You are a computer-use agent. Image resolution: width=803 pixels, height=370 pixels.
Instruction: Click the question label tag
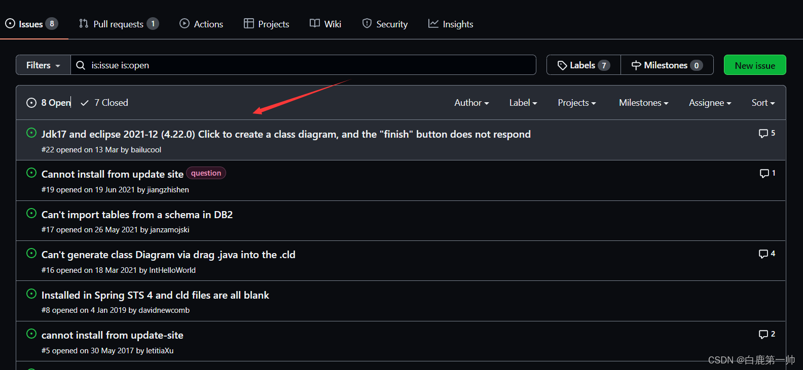[206, 173]
